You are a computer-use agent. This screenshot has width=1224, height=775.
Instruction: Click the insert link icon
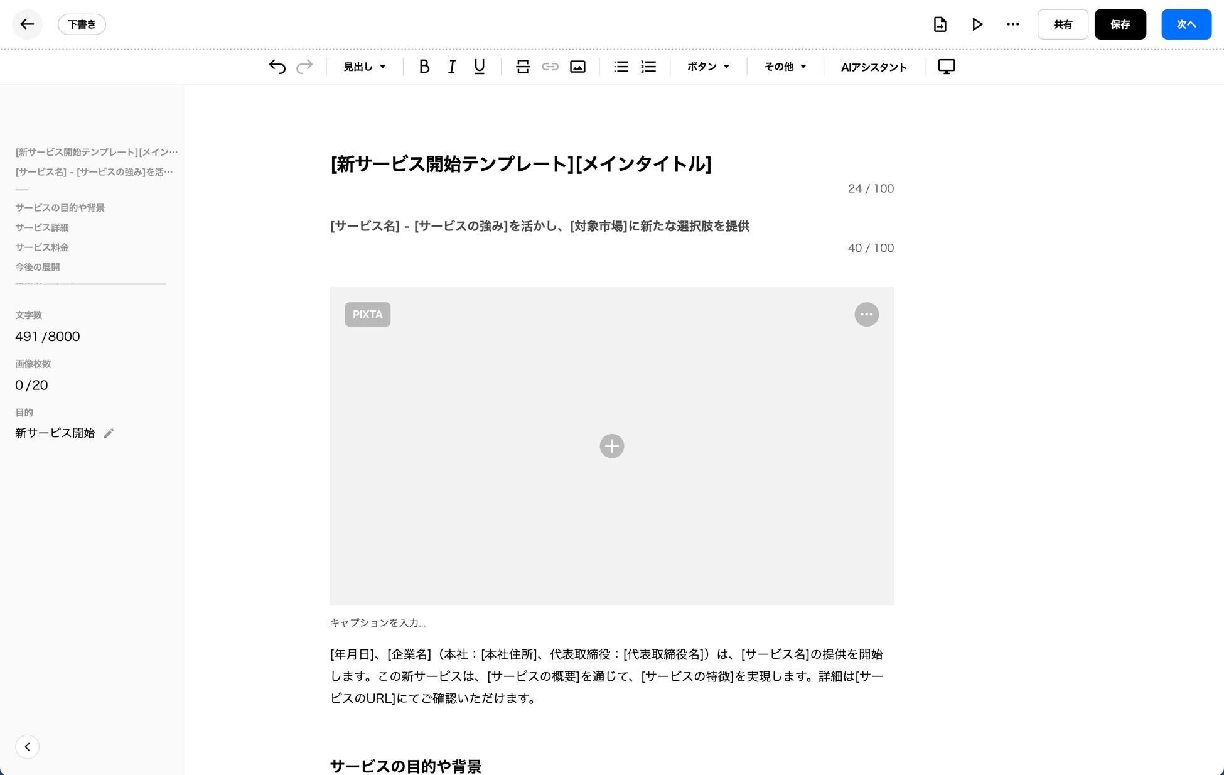click(550, 67)
